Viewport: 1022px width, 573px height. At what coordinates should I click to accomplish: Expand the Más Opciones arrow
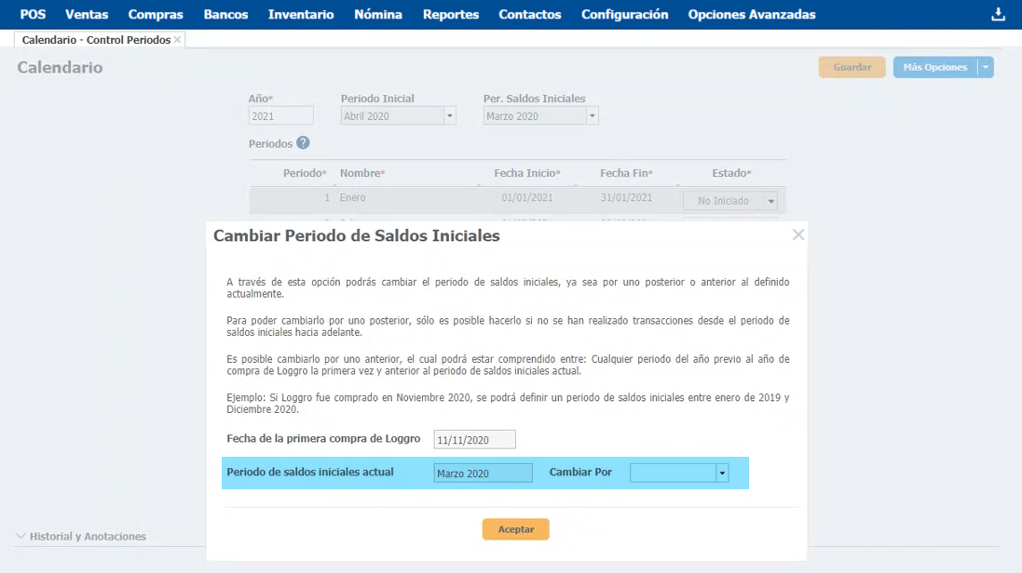pos(986,67)
